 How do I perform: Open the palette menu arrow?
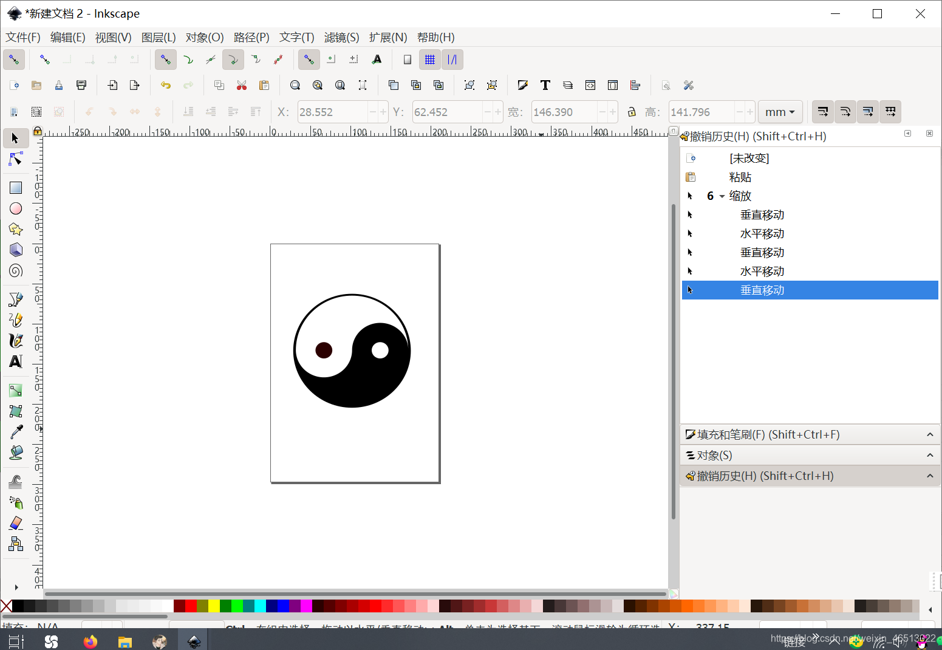[x=930, y=609]
